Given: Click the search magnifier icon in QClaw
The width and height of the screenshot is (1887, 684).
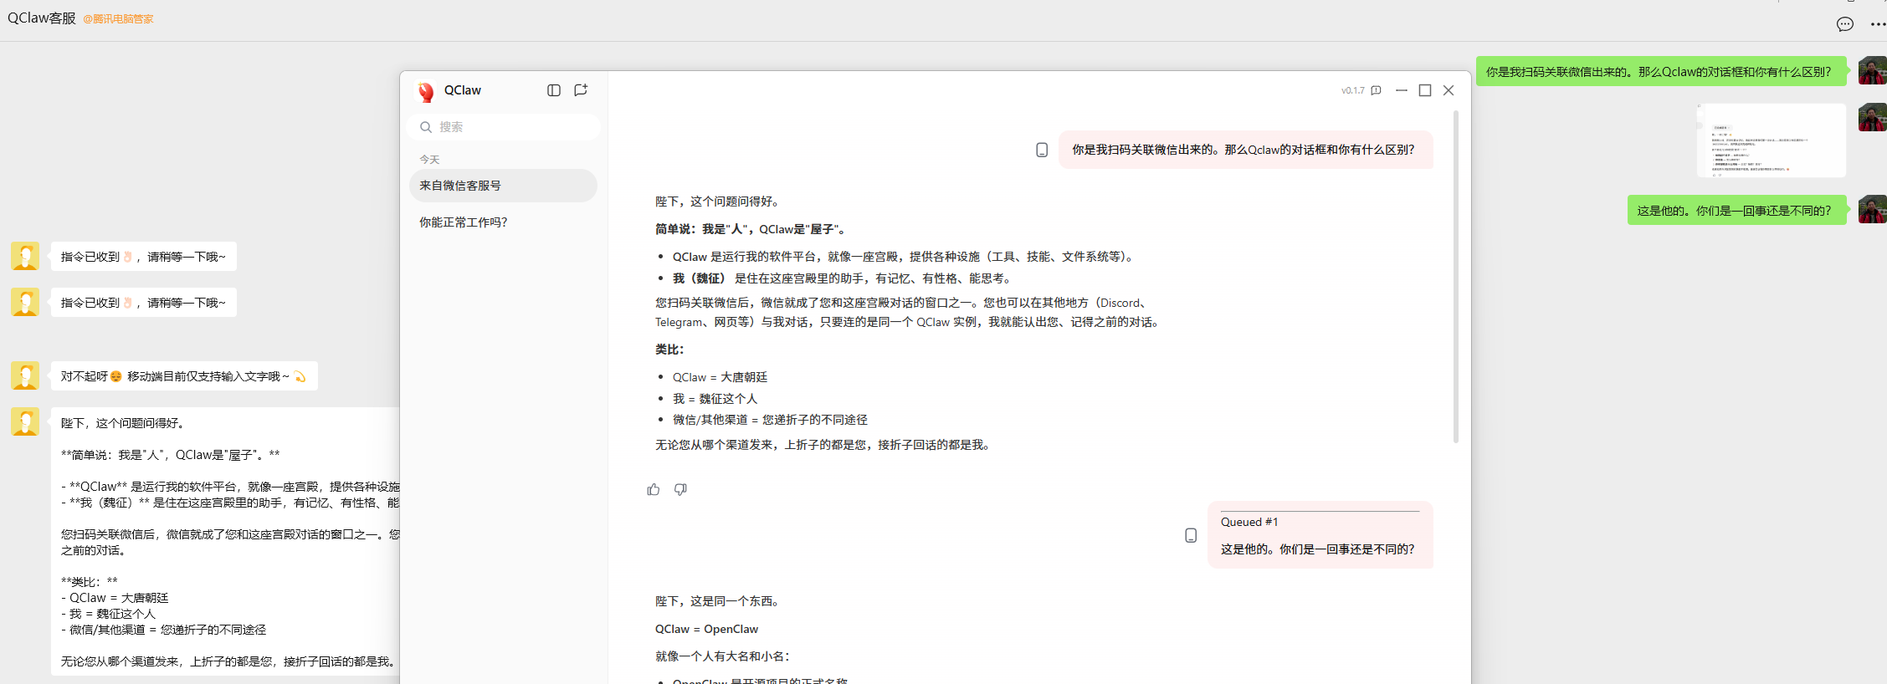Looking at the screenshot, I should click(x=426, y=127).
